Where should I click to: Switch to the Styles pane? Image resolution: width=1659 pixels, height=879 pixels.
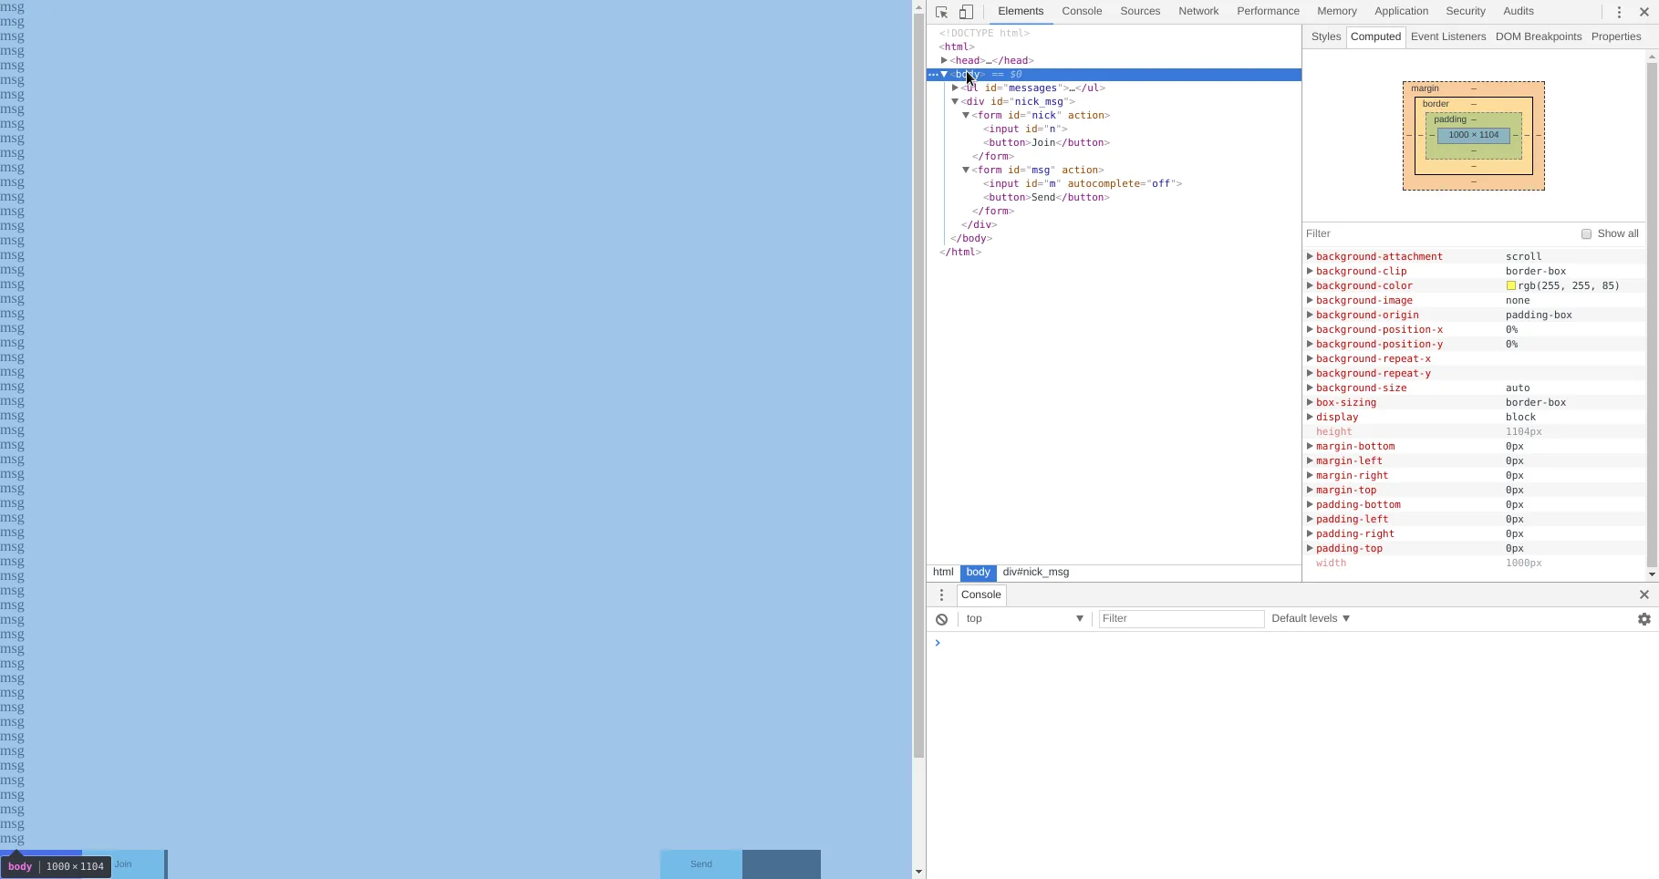pyautogui.click(x=1326, y=36)
